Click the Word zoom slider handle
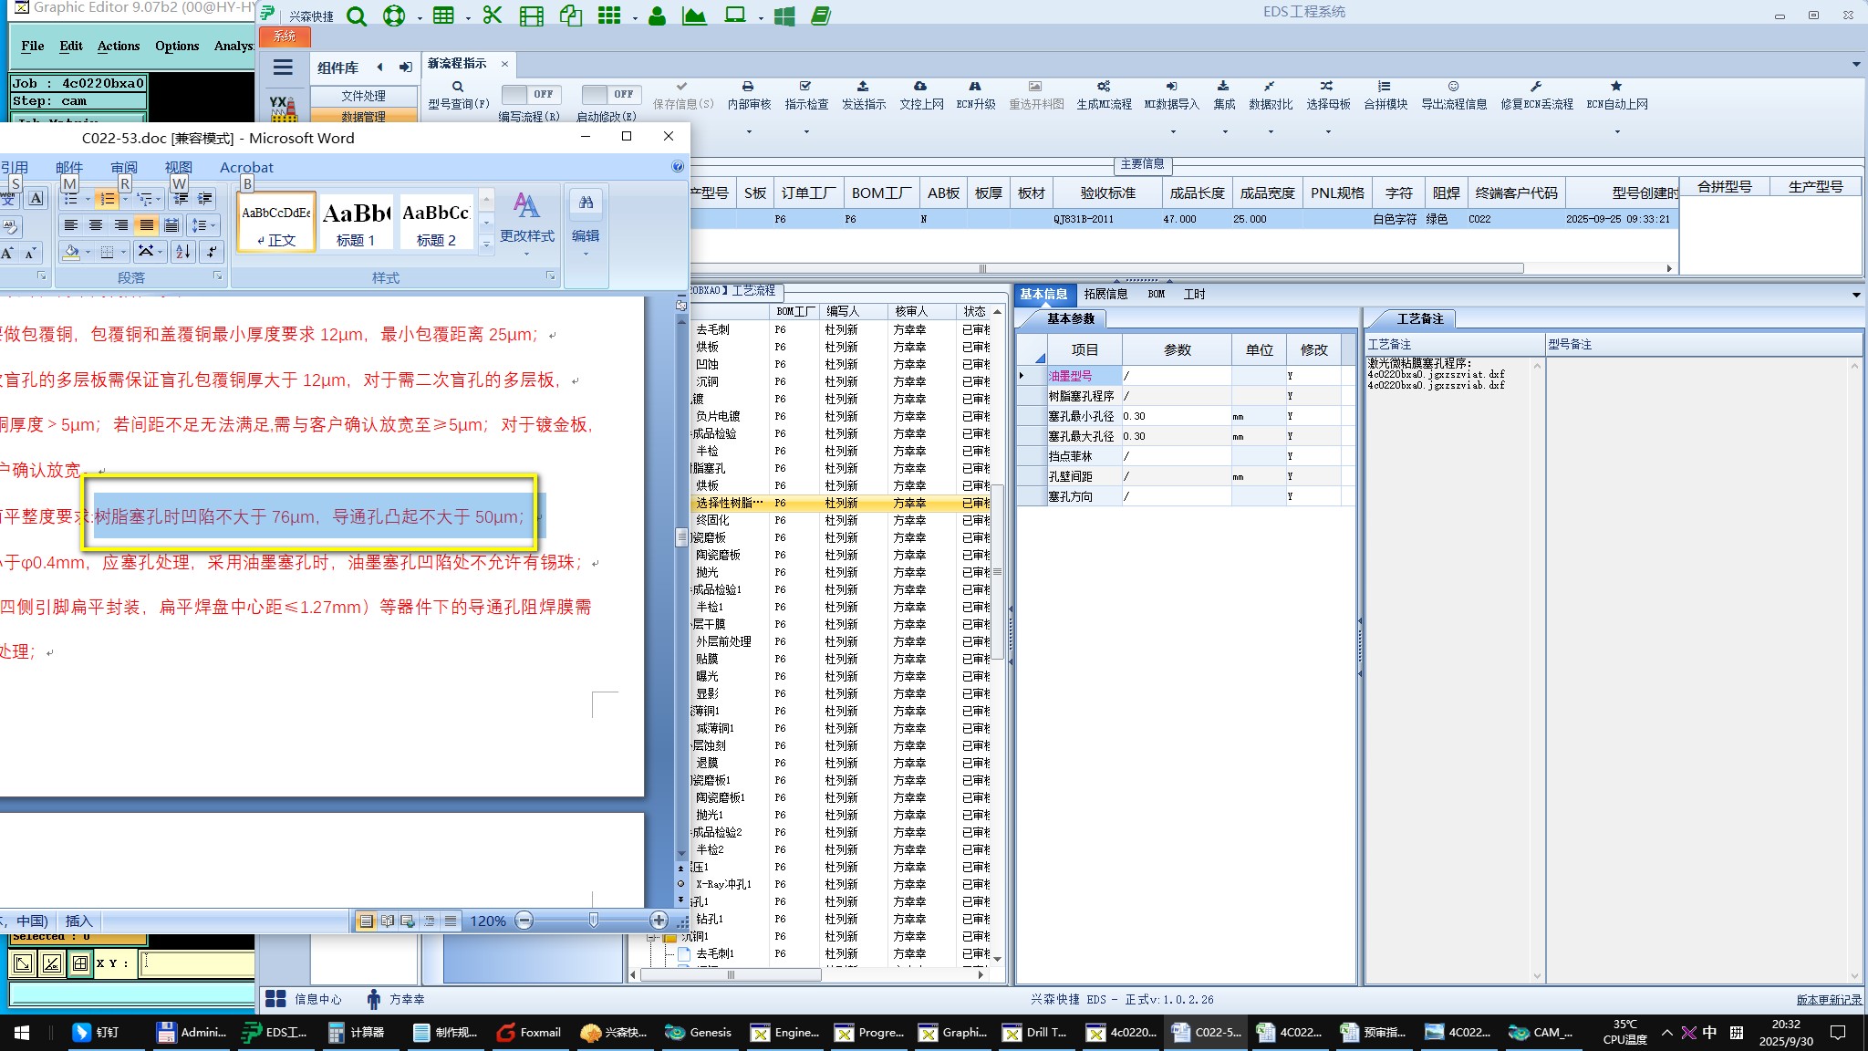 tap(594, 921)
